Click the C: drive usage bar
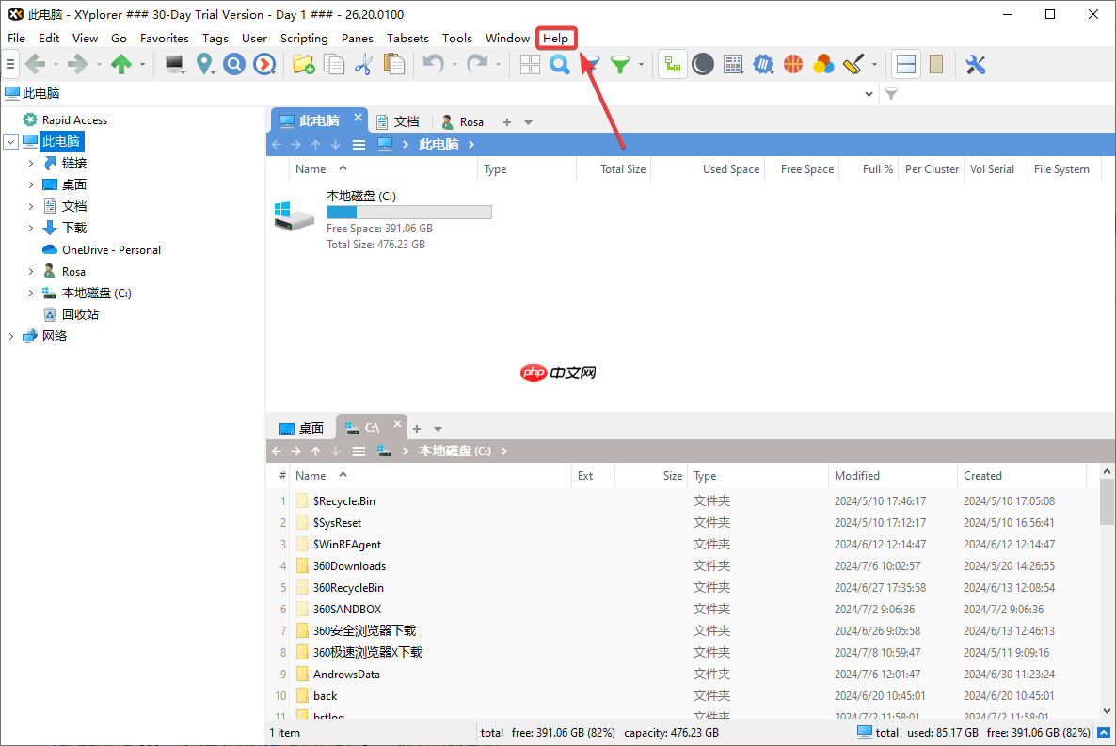Screen dimensions: 1116x746 point(408,213)
